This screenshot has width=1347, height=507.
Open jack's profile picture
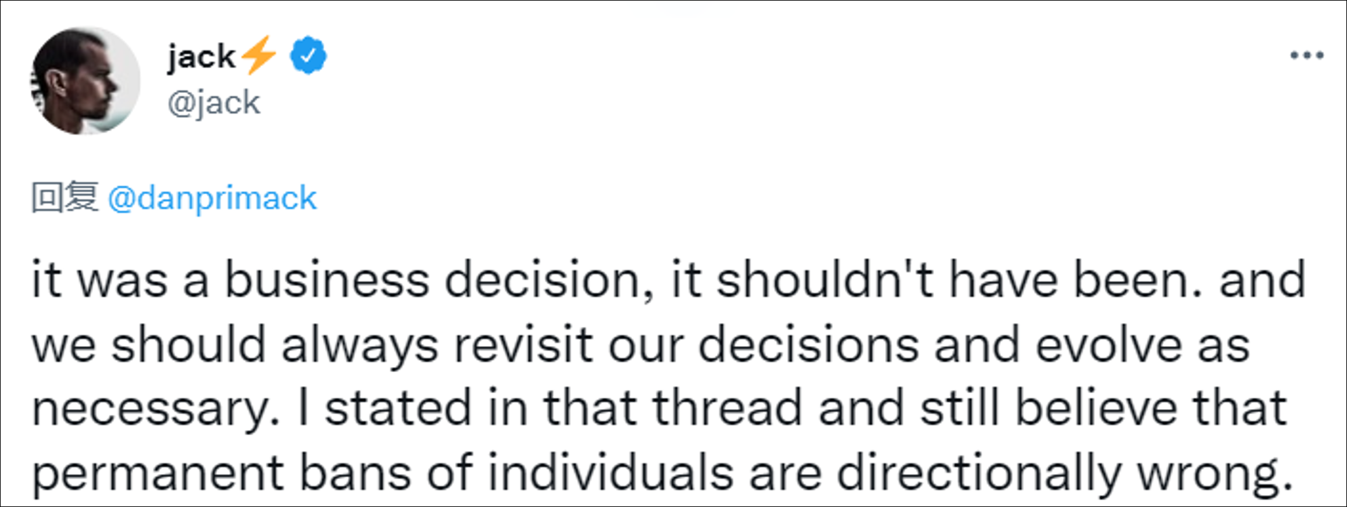[85, 81]
